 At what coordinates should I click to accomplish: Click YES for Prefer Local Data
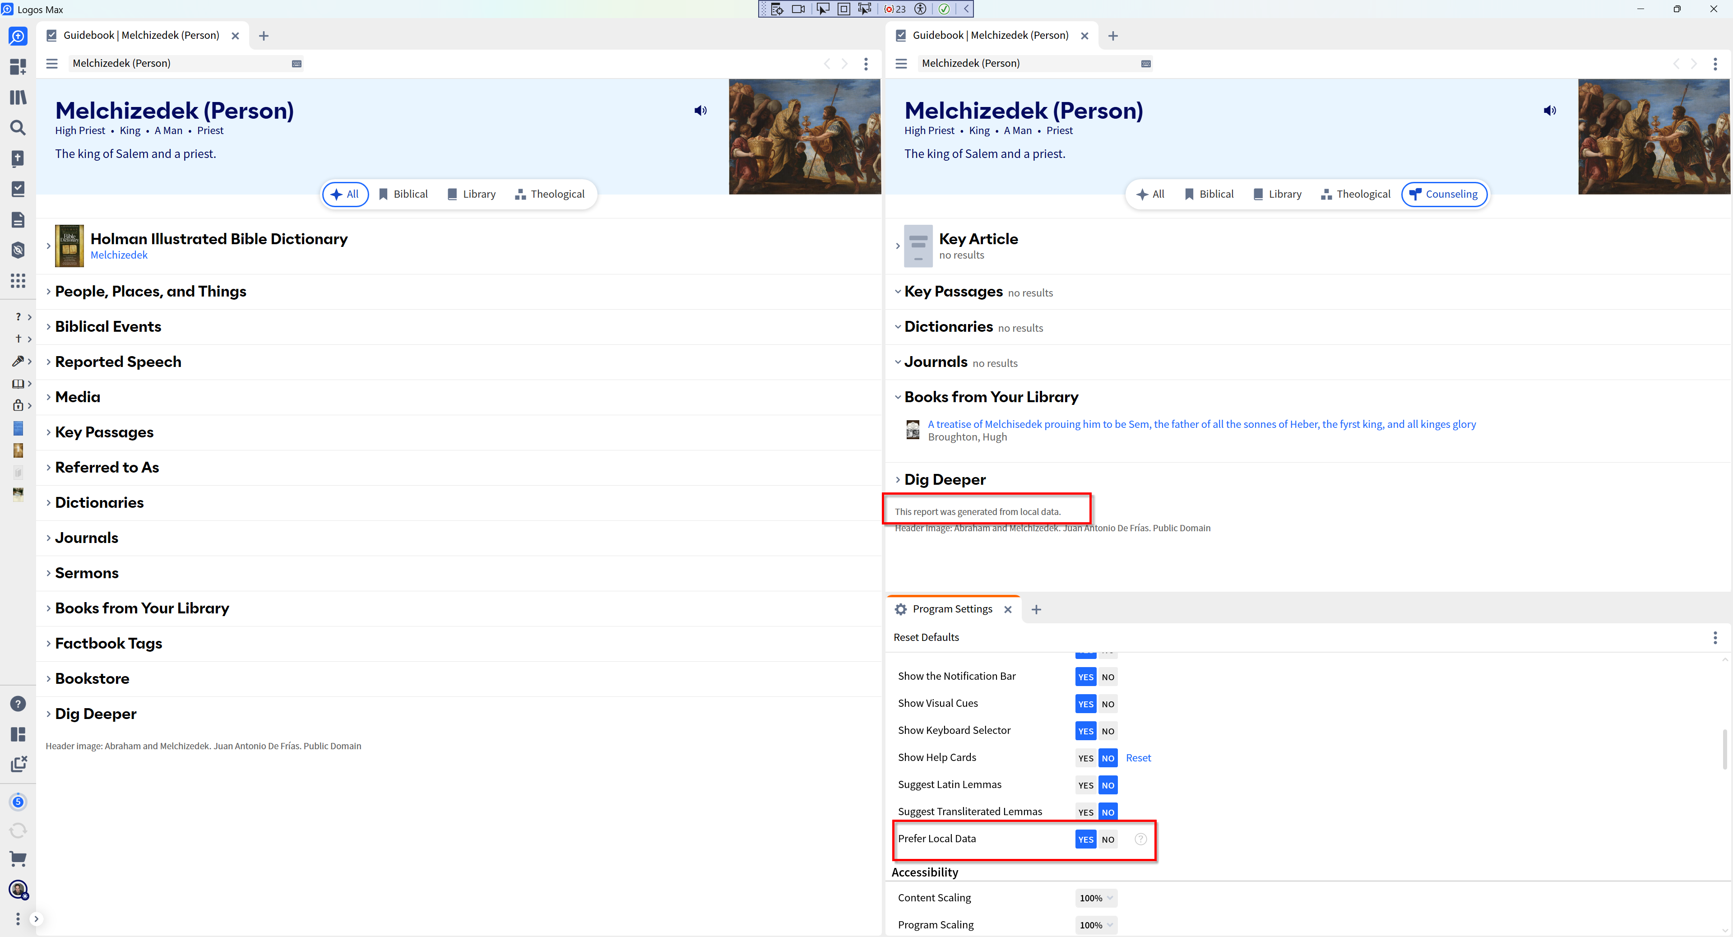point(1086,840)
